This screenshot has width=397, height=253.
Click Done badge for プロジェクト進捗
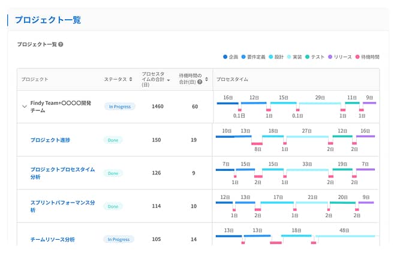[x=113, y=140]
